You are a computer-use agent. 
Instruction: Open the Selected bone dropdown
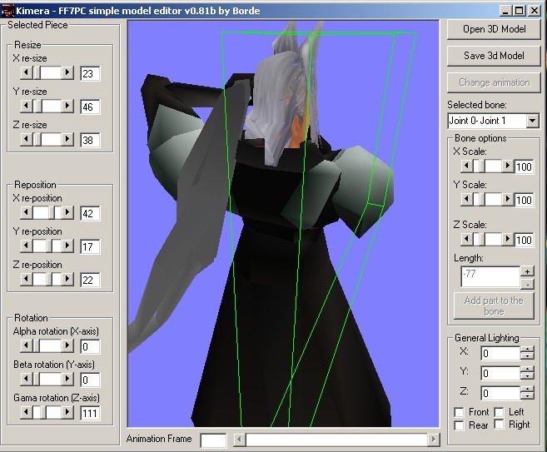[x=532, y=121]
